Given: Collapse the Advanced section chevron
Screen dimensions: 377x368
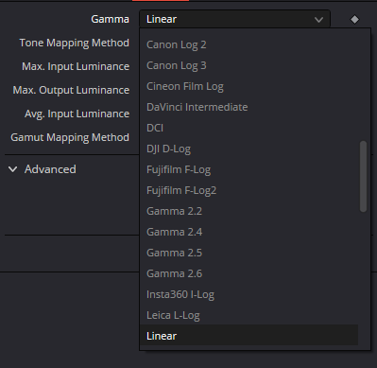Looking at the screenshot, I should (x=13, y=169).
